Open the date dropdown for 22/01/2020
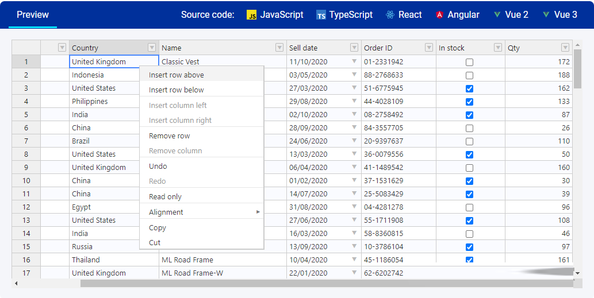Screen dimensions: 594x298 354,273
